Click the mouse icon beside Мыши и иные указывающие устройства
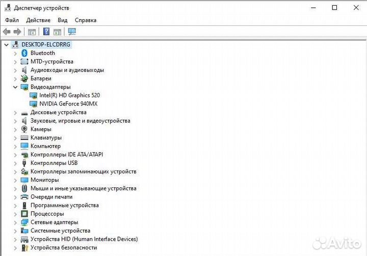 click(x=24, y=188)
